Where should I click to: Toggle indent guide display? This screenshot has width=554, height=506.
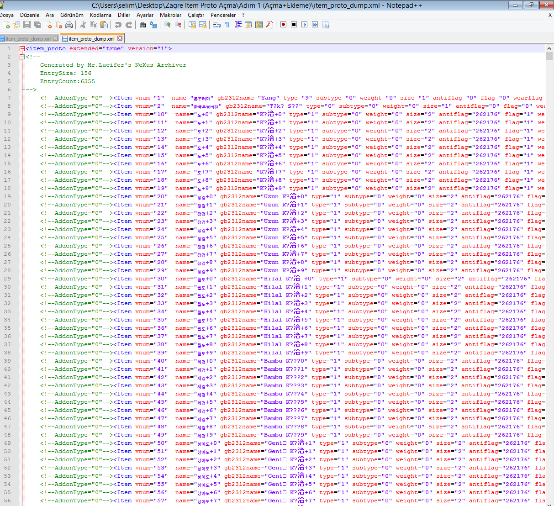[x=238, y=25]
